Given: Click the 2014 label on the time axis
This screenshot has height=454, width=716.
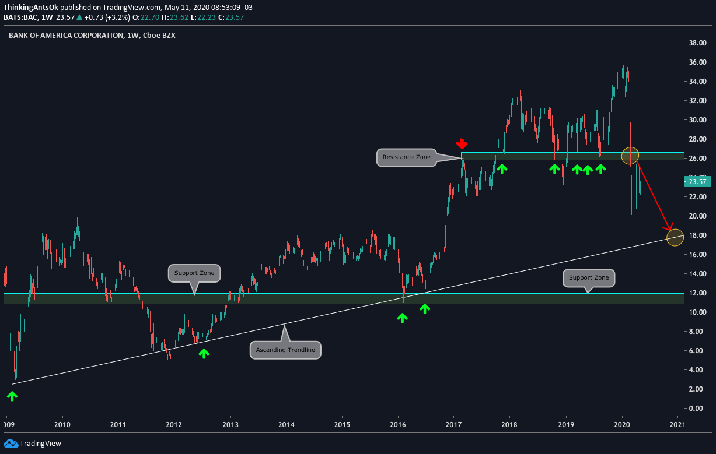Looking at the screenshot, I should point(287,424).
